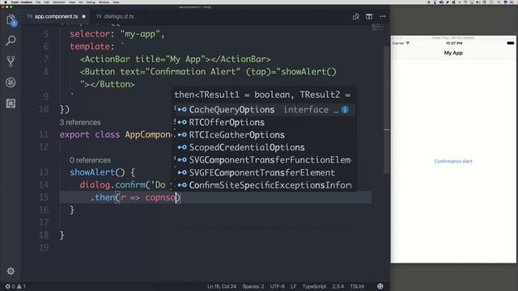This screenshot has width=518, height=291.
Task: Open the Selection menu
Action: pyautogui.click(x=59, y=2)
